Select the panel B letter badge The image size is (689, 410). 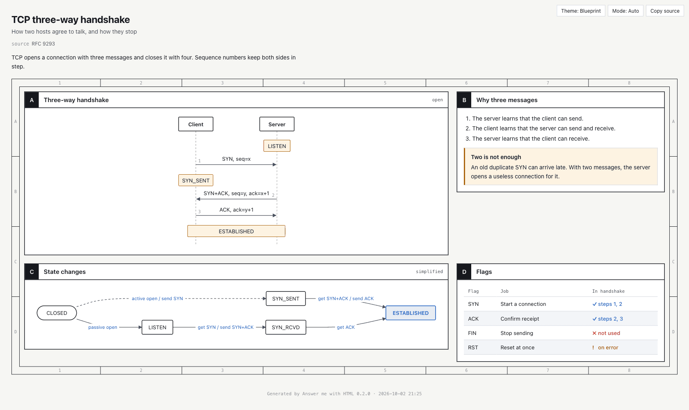point(464,100)
